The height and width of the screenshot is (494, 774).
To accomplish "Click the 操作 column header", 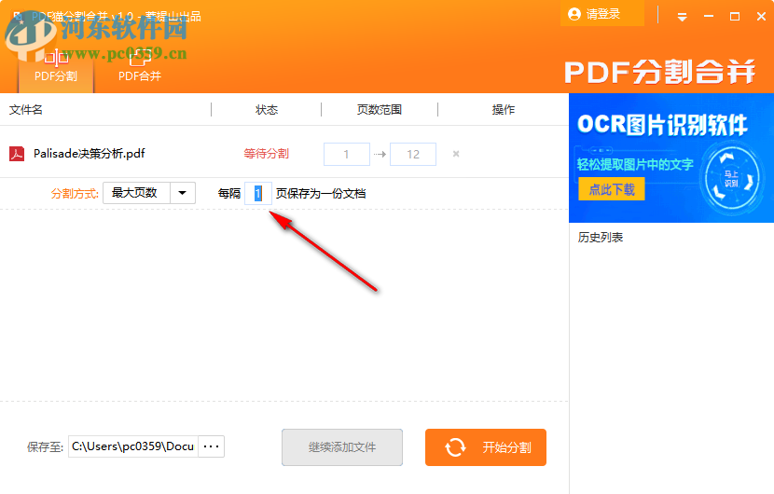I will [x=503, y=110].
